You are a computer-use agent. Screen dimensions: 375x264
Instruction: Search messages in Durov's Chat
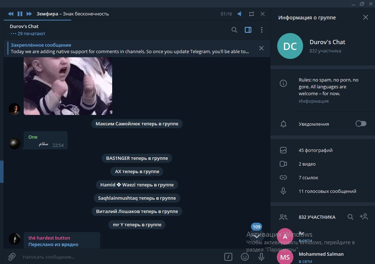pyautogui.click(x=234, y=30)
